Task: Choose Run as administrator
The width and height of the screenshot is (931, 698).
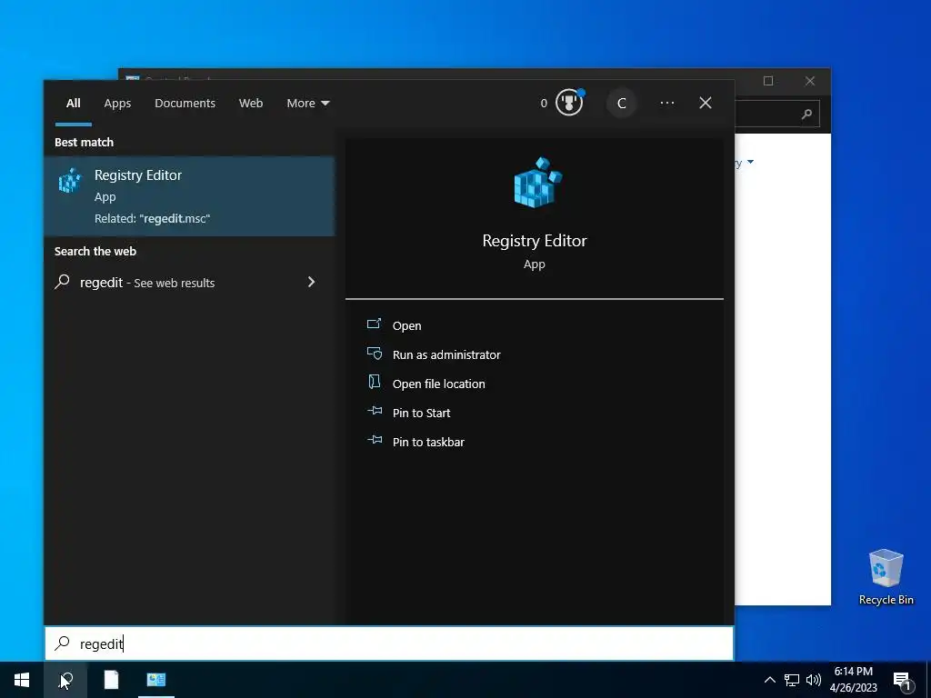Action: coord(446,354)
